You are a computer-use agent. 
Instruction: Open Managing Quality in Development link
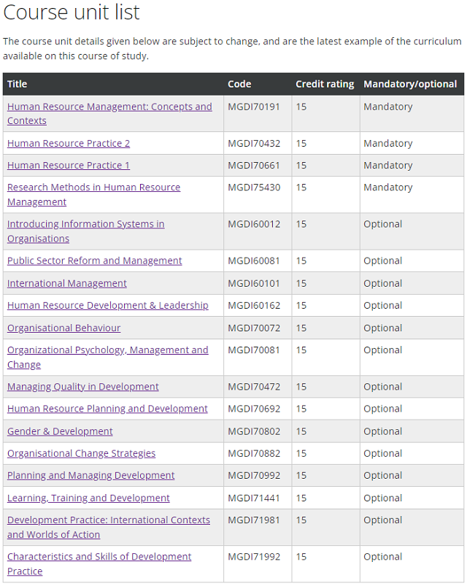click(83, 387)
